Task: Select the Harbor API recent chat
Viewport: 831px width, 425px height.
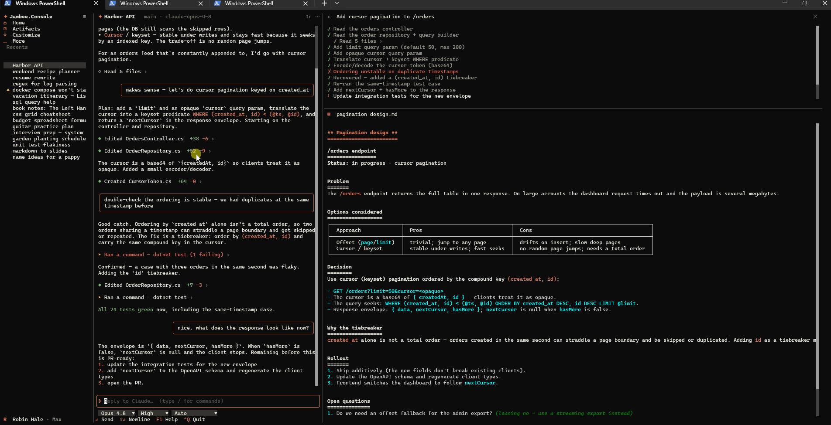Action: pos(45,65)
